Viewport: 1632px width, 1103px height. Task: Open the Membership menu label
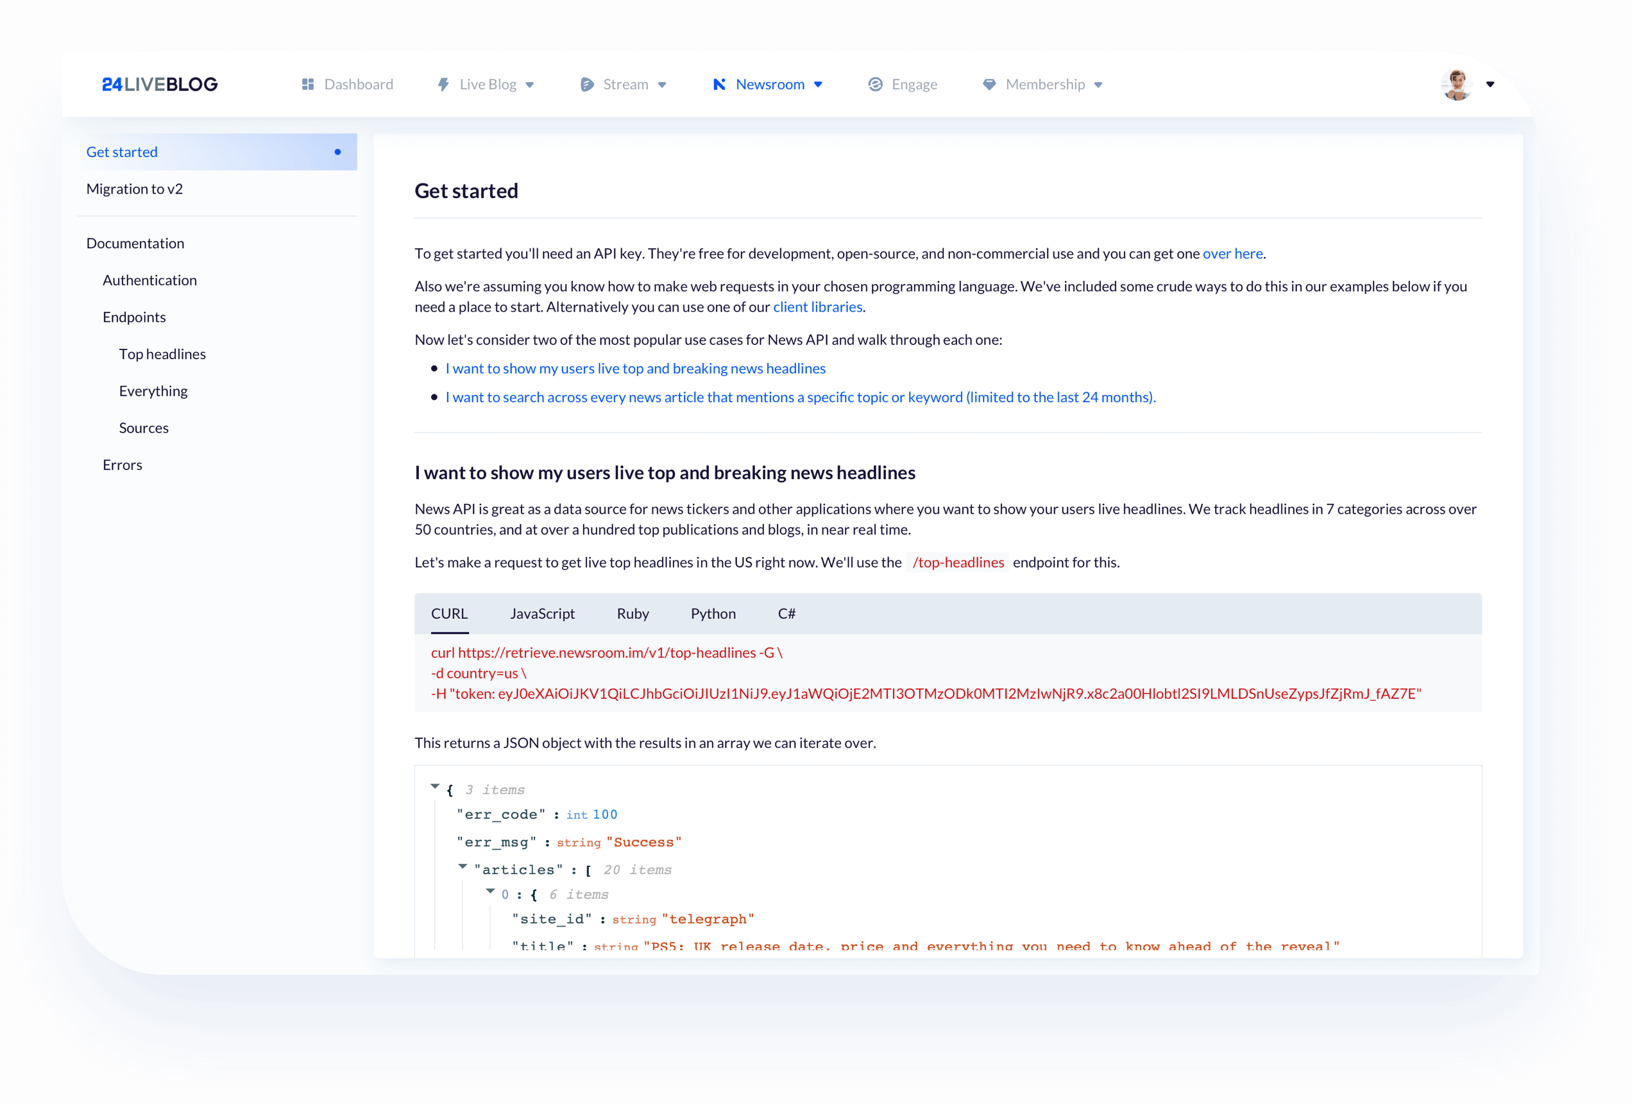pyautogui.click(x=1045, y=84)
